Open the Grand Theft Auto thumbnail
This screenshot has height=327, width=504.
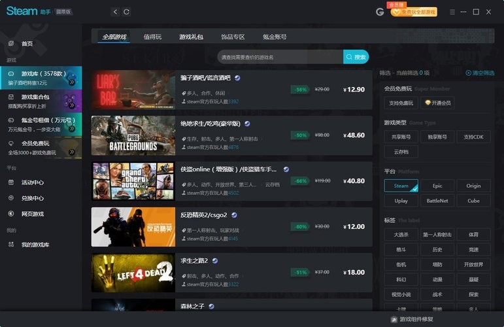[x=133, y=181]
